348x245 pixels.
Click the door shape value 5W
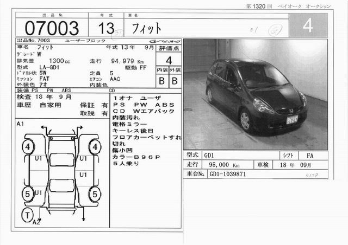coord(43,73)
